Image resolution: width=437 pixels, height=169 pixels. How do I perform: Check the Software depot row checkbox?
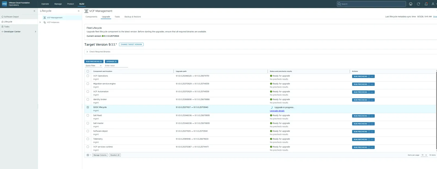(x=88, y=131)
